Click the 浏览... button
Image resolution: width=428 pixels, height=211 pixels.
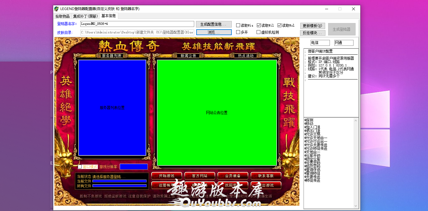[214, 32]
